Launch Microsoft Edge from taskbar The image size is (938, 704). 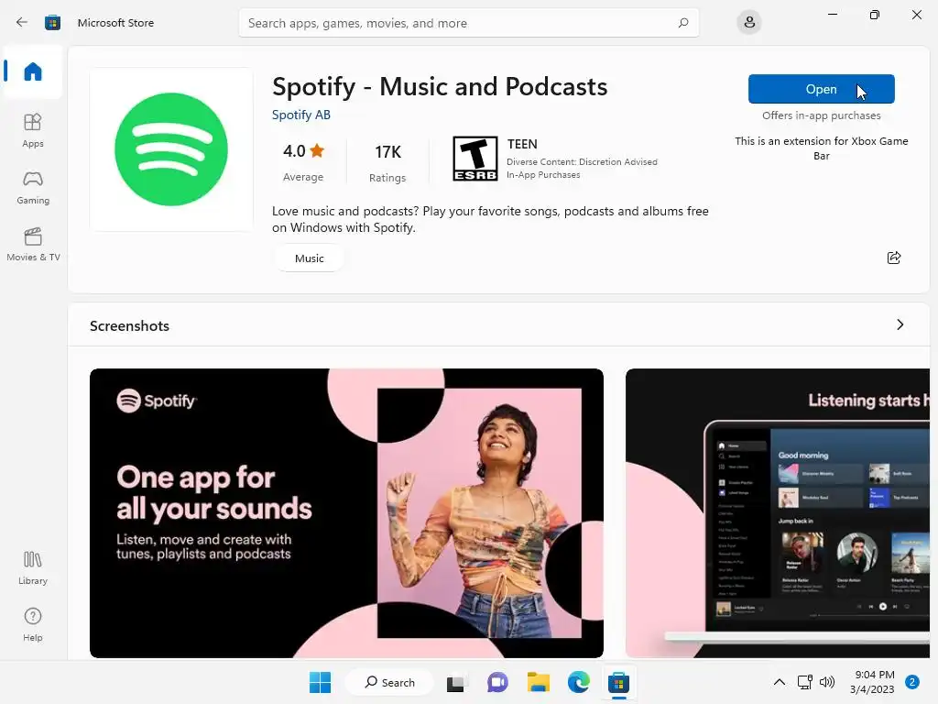(x=579, y=682)
